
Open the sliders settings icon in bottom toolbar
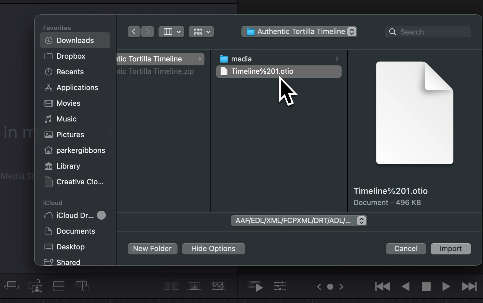(280, 286)
